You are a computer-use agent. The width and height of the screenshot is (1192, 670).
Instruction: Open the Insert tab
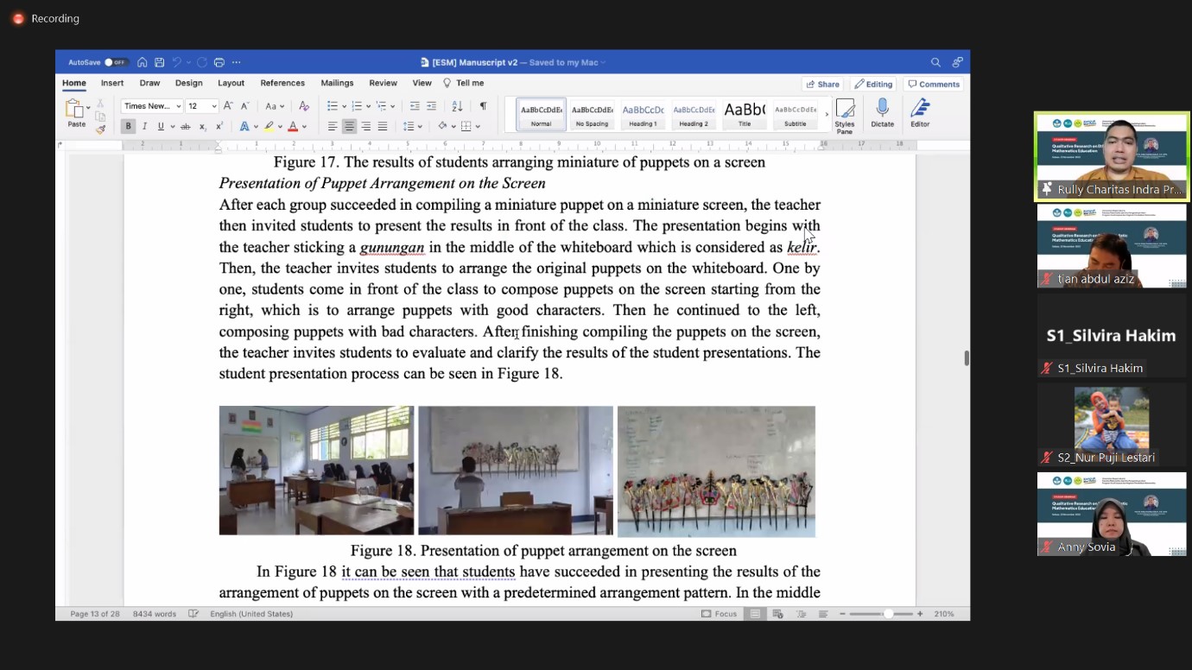[x=112, y=83]
